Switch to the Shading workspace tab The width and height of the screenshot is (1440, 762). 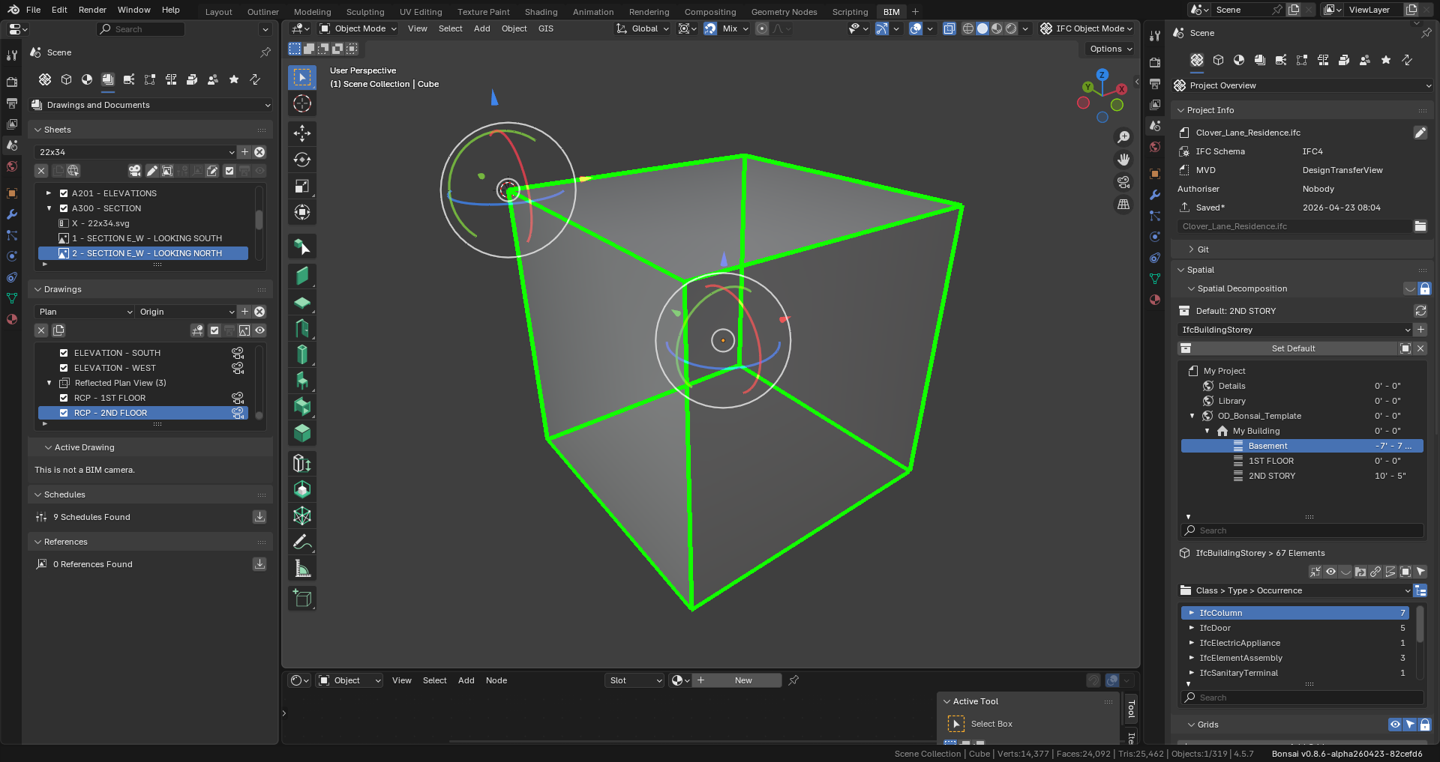[x=541, y=12]
